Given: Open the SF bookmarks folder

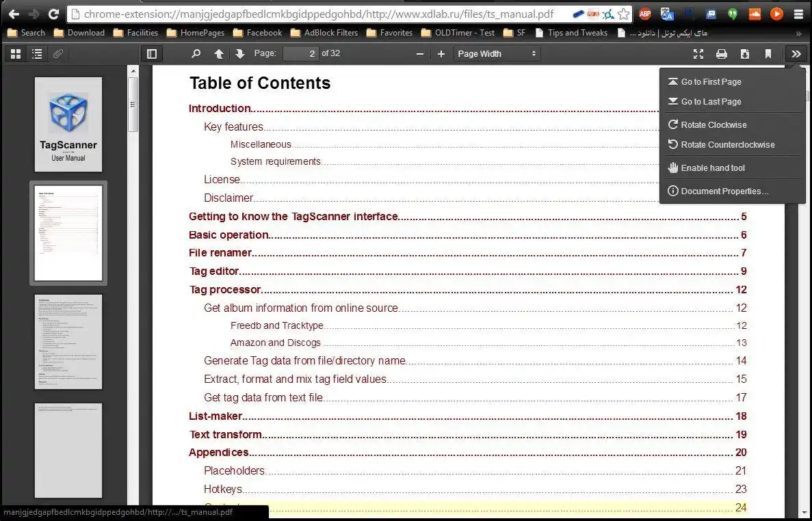Looking at the screenshot, I should 514,33.
